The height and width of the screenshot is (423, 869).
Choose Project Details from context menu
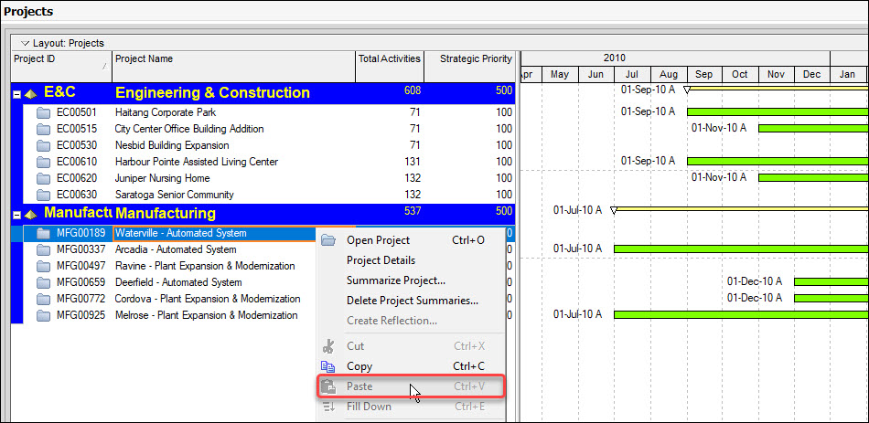[381, 260]
